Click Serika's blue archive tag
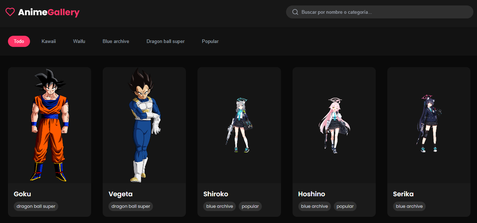This screenshot has height=223, width=477. click(409, 206)
